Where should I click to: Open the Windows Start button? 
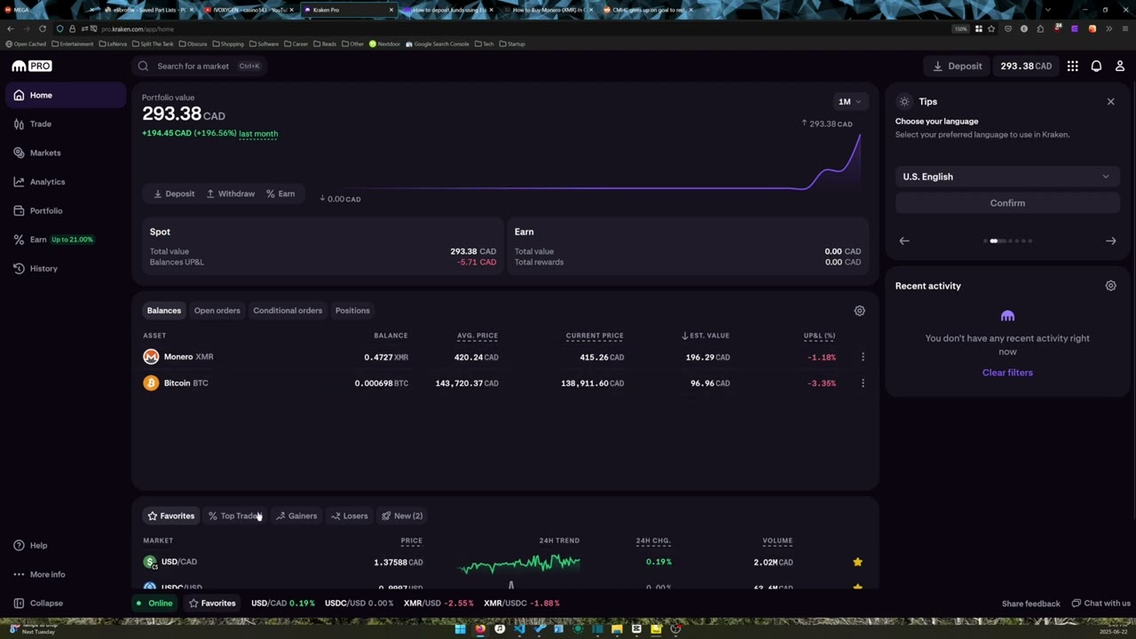click(x=460, y=629)
